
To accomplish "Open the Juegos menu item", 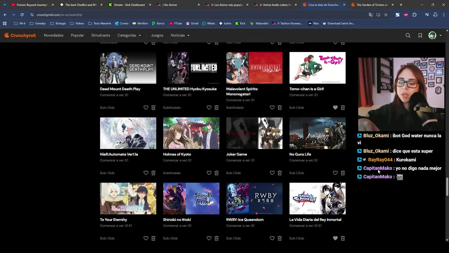I will tap(157, 35).
